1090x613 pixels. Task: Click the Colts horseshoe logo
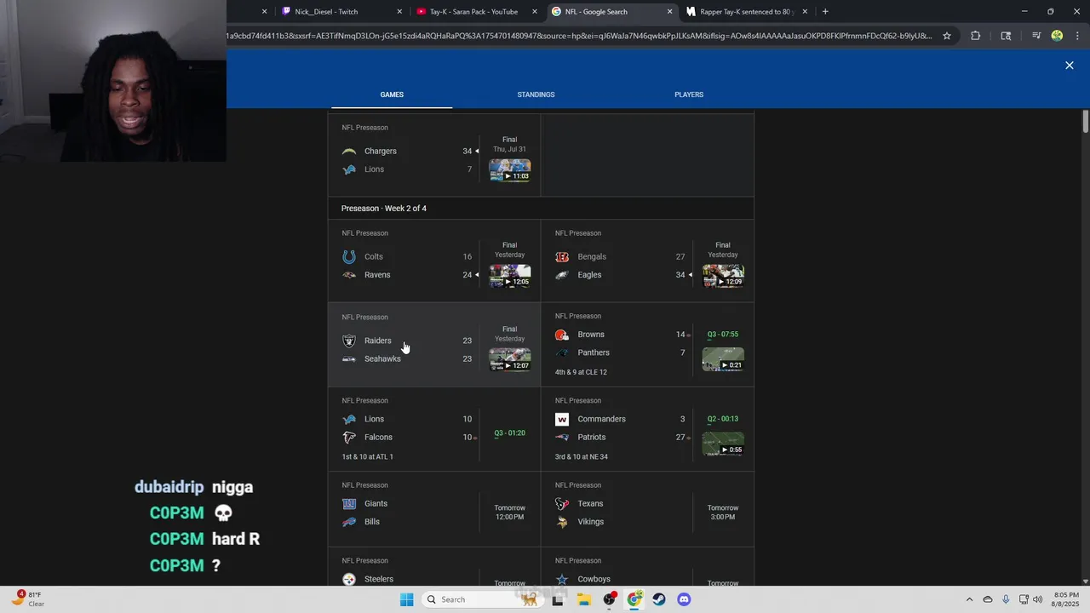tap(348, 256)
